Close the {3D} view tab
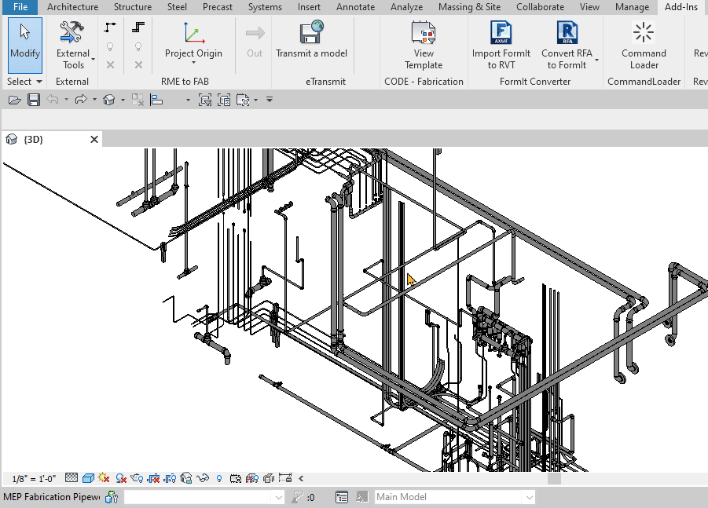708x508 pixels. click(x=94, y=140)
